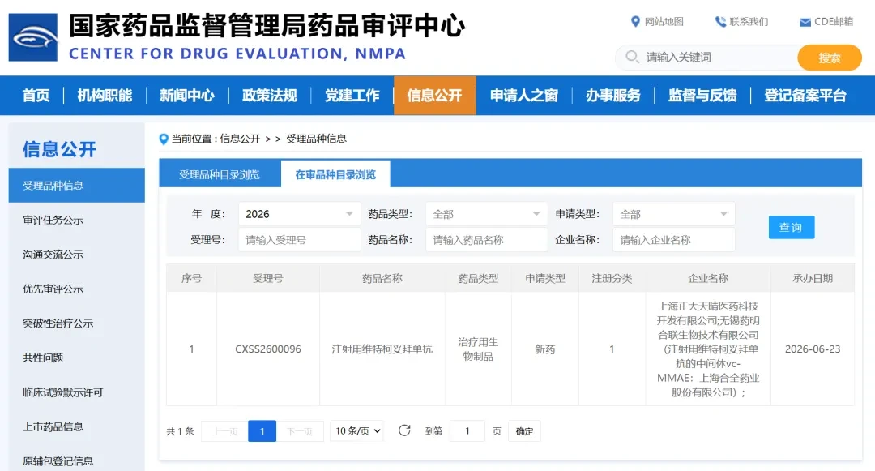Click the 受理号 input field
The height and width of the screenshot is (471, 875).
(299, 240)
